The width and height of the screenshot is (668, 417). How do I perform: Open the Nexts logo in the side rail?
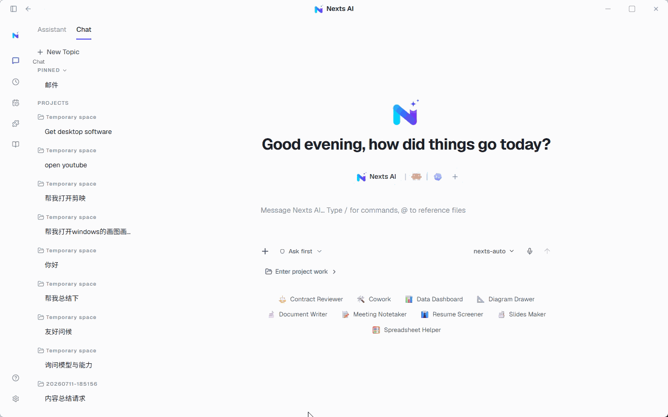[x=16, y=35]
